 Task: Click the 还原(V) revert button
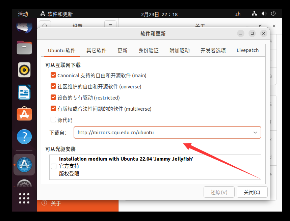coord(219,192)
